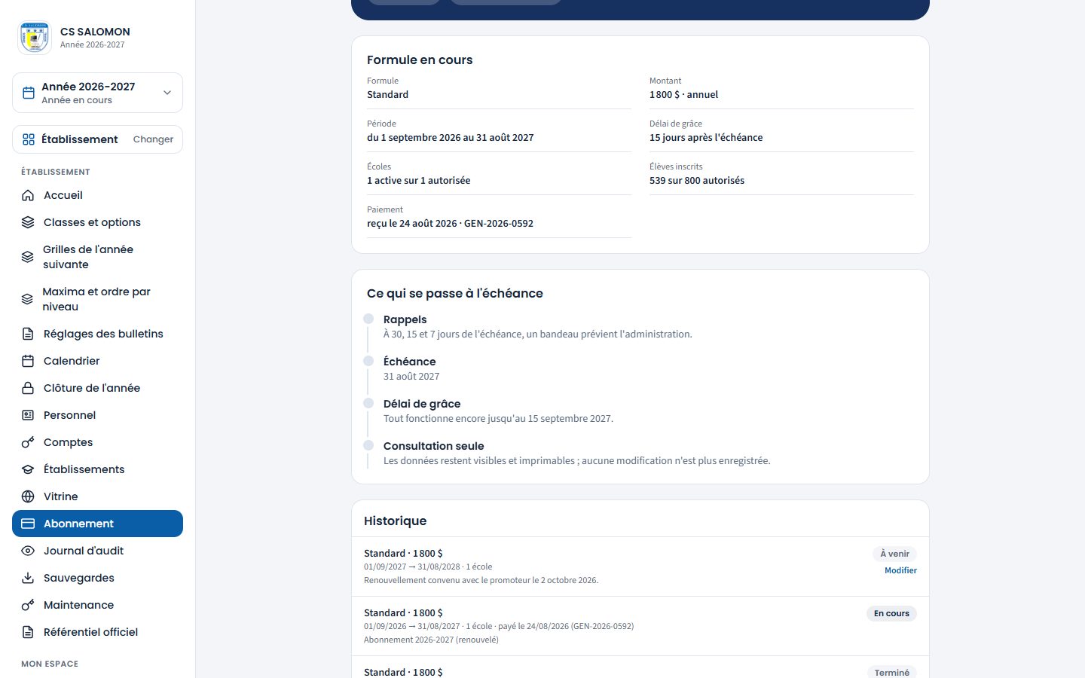
Task: Open the Journal d'audit page
Action: pos(97,551)
